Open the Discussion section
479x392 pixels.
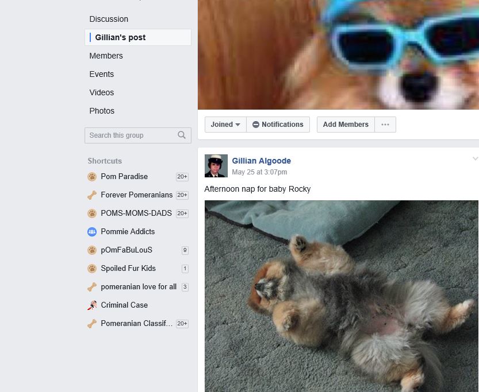[109, 19]
